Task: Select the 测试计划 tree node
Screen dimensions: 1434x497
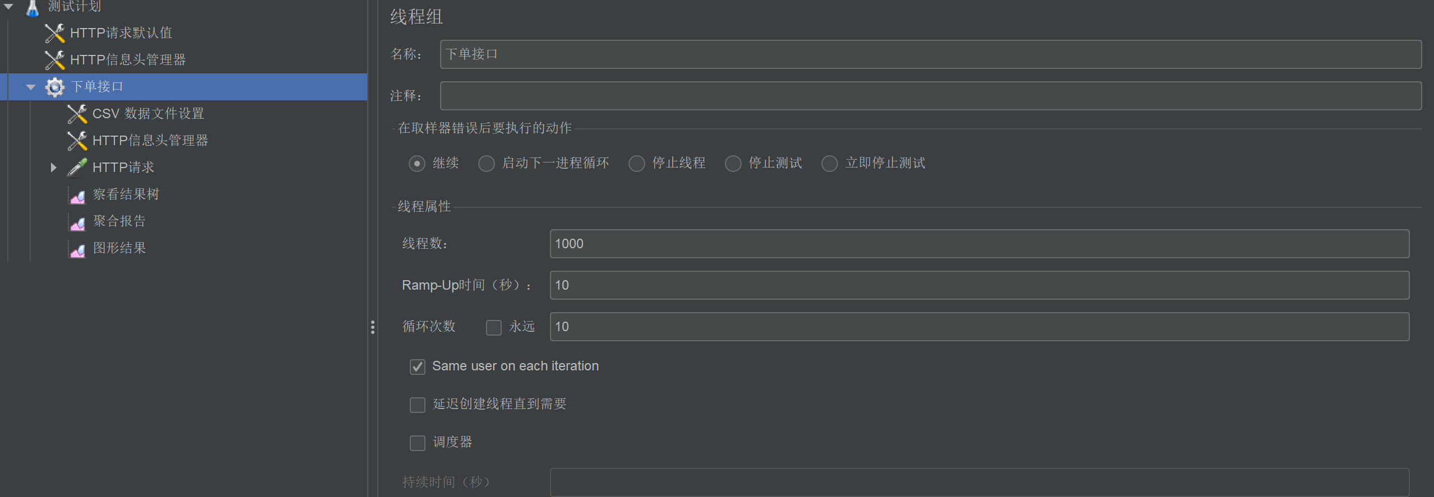Action: coord(74,7)
